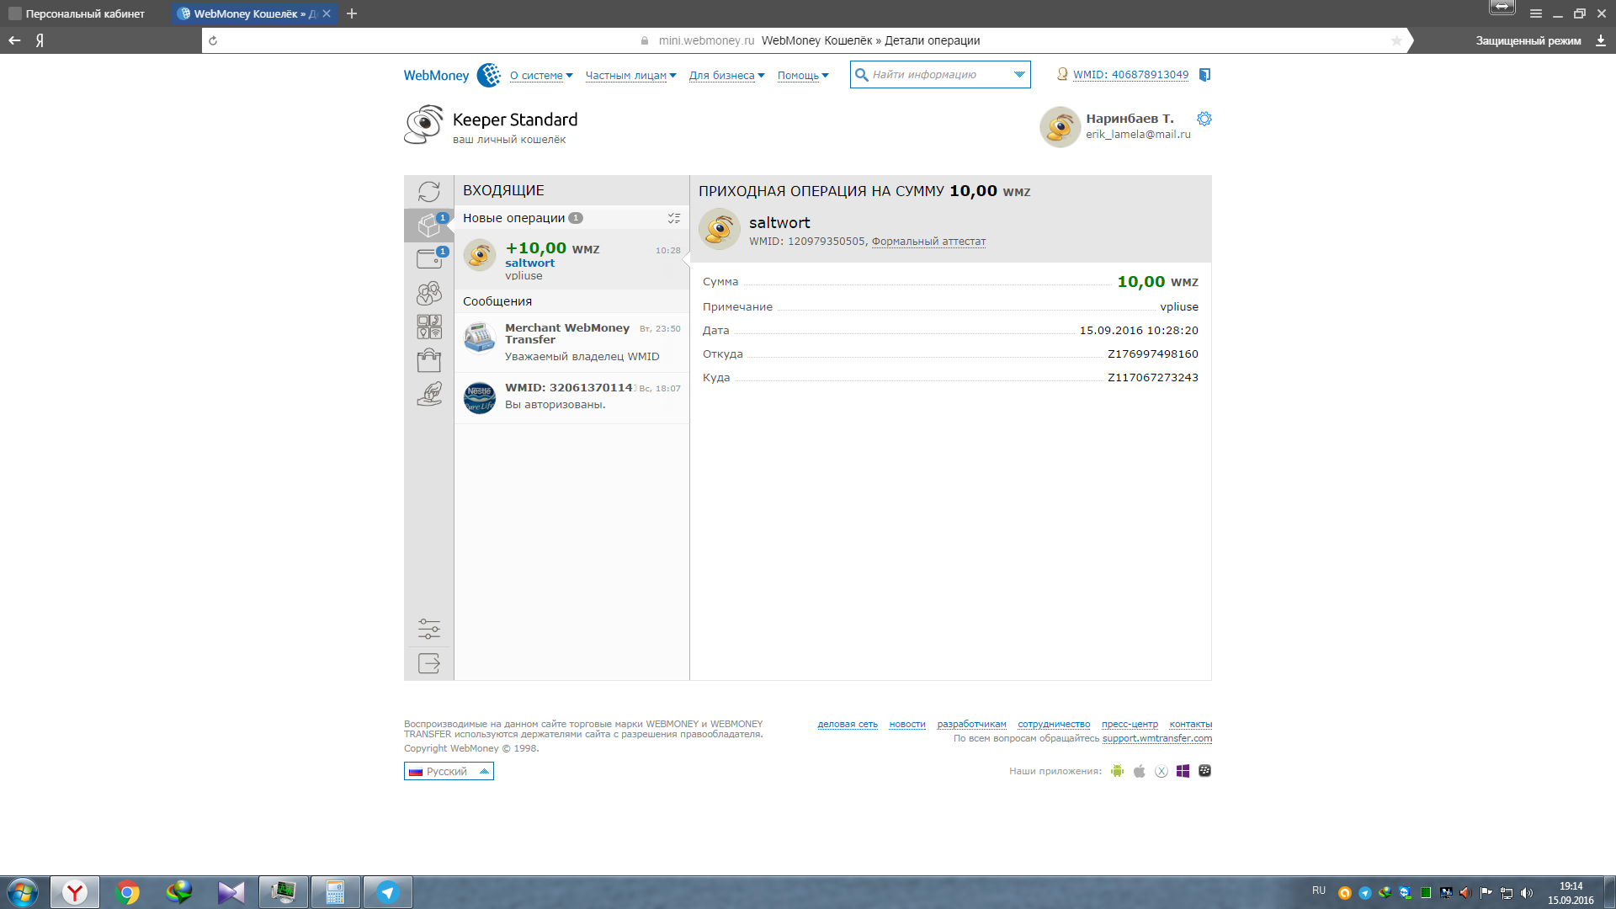Click the Mac OS X app icon
1616x909 pixels.
1161,771
